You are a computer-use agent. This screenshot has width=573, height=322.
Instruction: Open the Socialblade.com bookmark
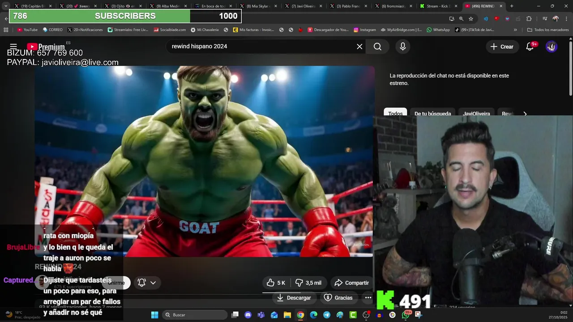click(170, 30)
